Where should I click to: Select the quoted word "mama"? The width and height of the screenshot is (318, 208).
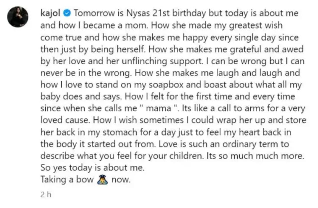tap(158, 108)
